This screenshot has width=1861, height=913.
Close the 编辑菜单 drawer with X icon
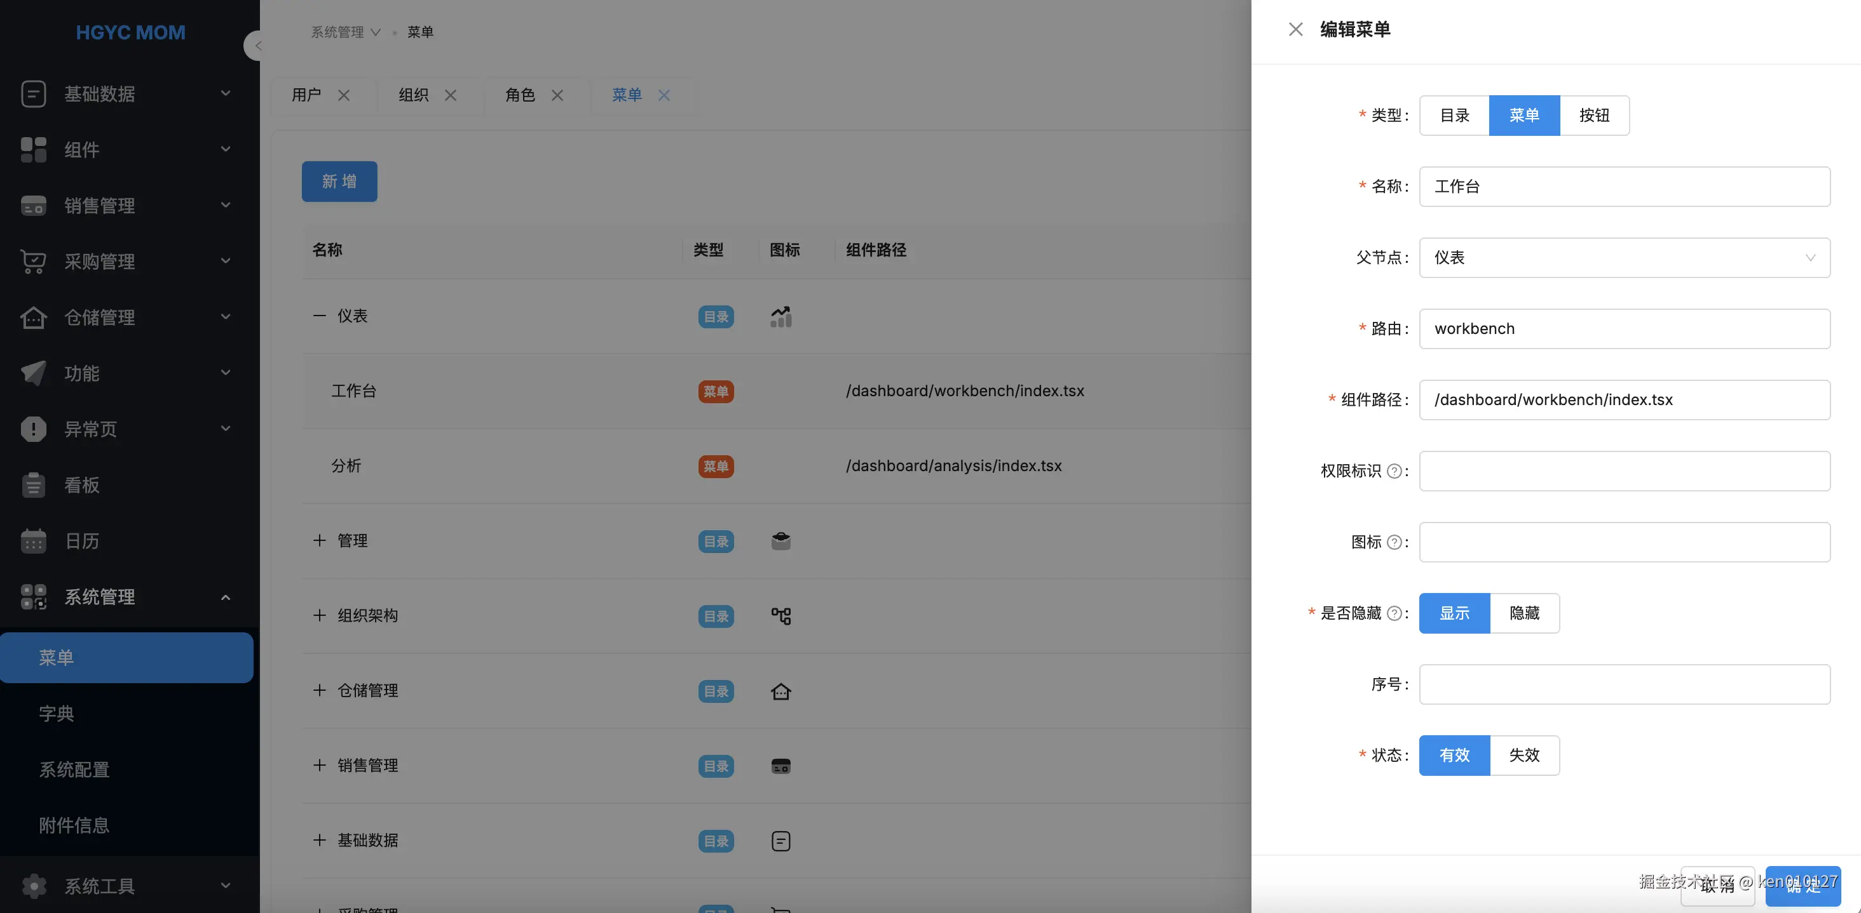1295,30
